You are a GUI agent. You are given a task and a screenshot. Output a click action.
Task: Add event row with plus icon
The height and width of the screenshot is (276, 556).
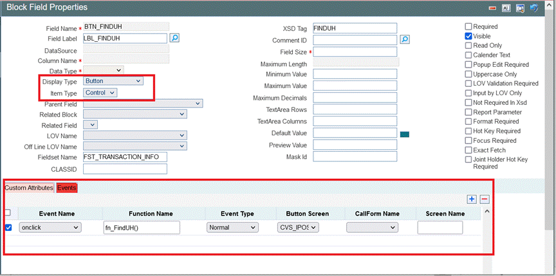pyautogui.click(x=472, y=199)
